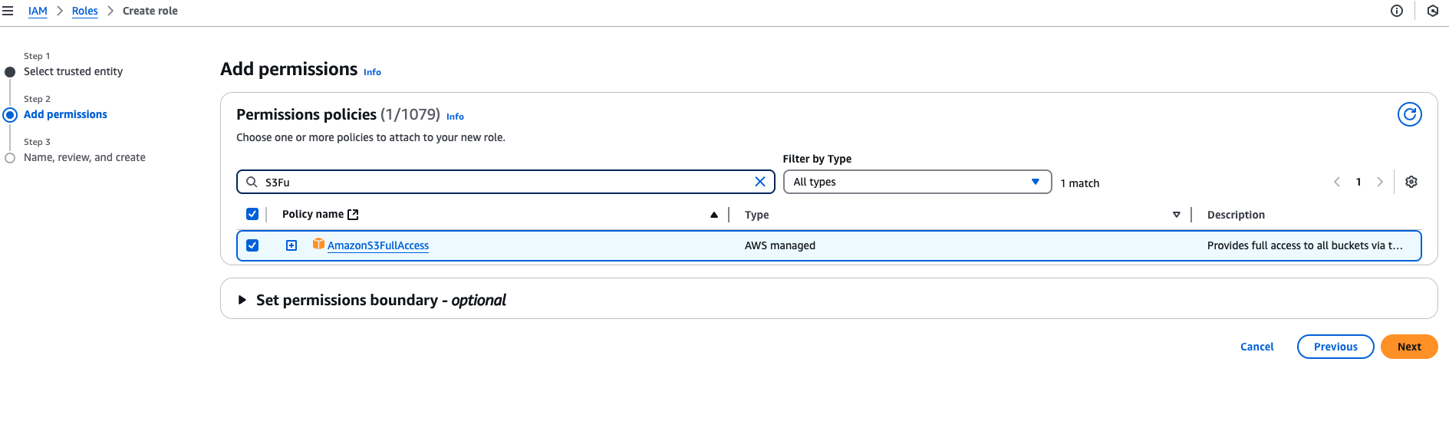The width and height of the screenshot is (1449, 421).
Task: Click the Description column header
Action: (1236, 215)
